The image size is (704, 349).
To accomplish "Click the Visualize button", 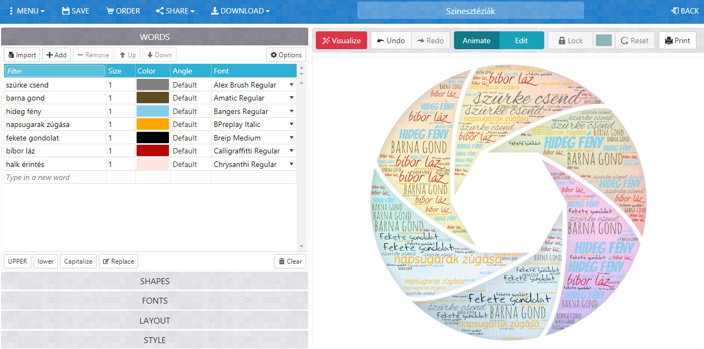I will (x=341, y=41).
